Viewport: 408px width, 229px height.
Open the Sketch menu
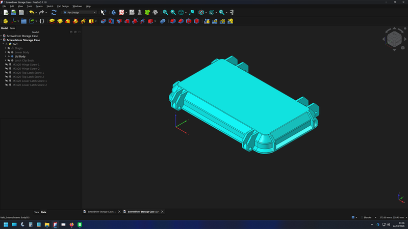(49, 6)
